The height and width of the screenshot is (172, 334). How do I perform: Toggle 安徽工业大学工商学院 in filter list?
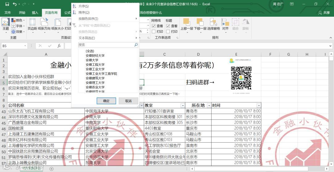[101, 74]
